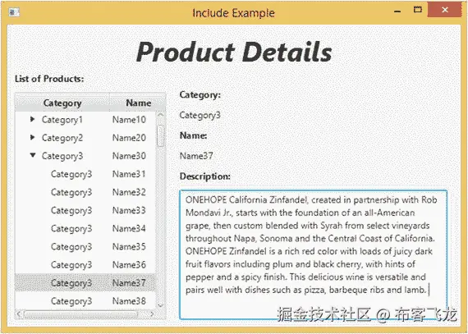Select the row with Name35
Screen dimensions: 468x334
pos(85,247)
